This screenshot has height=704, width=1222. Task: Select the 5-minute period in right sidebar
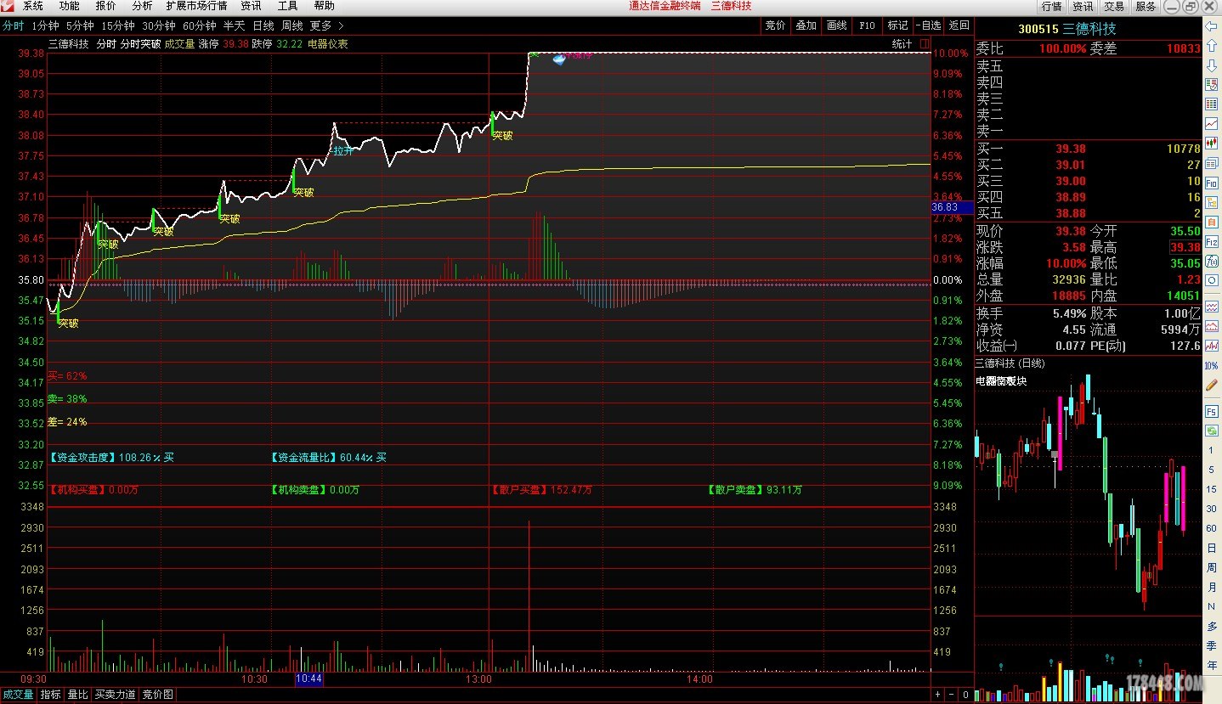click(x=1212, y=470)
